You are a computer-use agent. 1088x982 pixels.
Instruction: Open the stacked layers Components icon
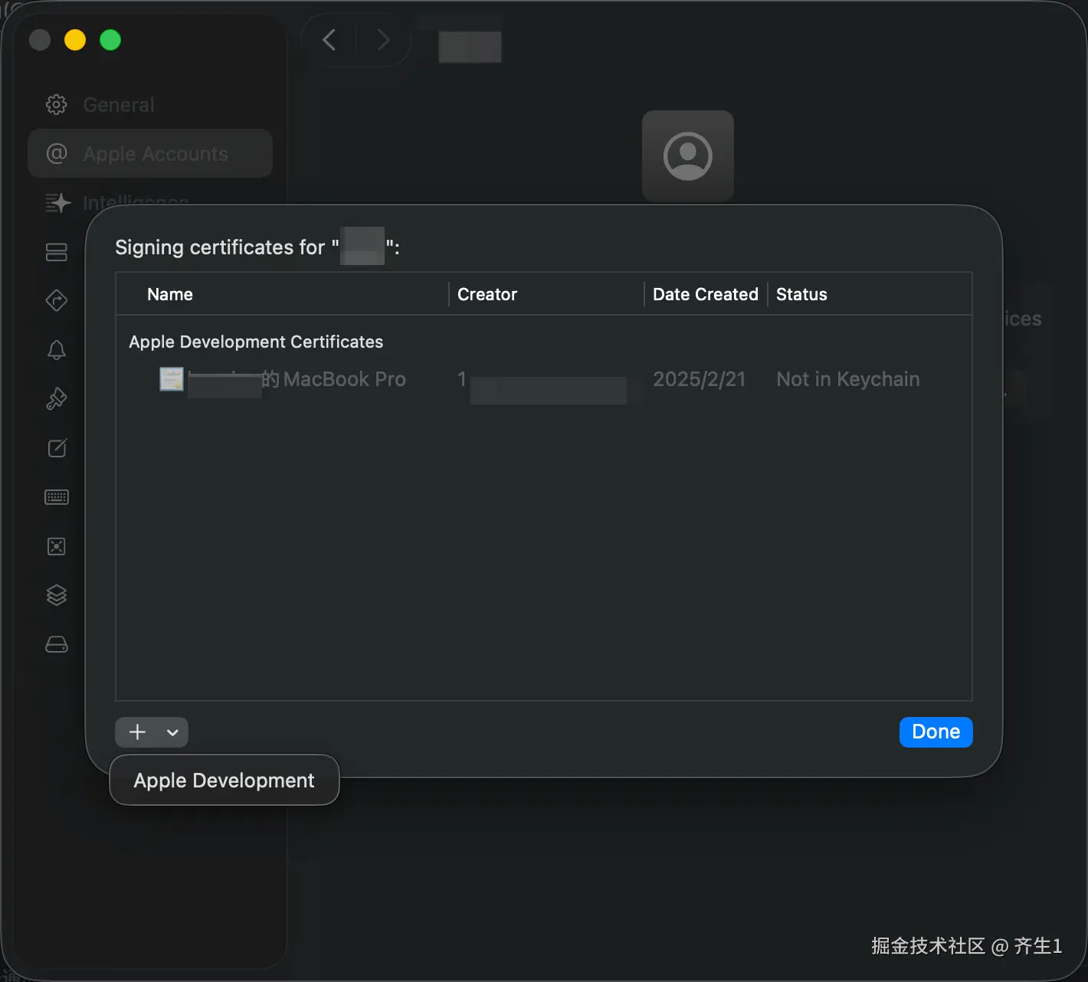57,595
